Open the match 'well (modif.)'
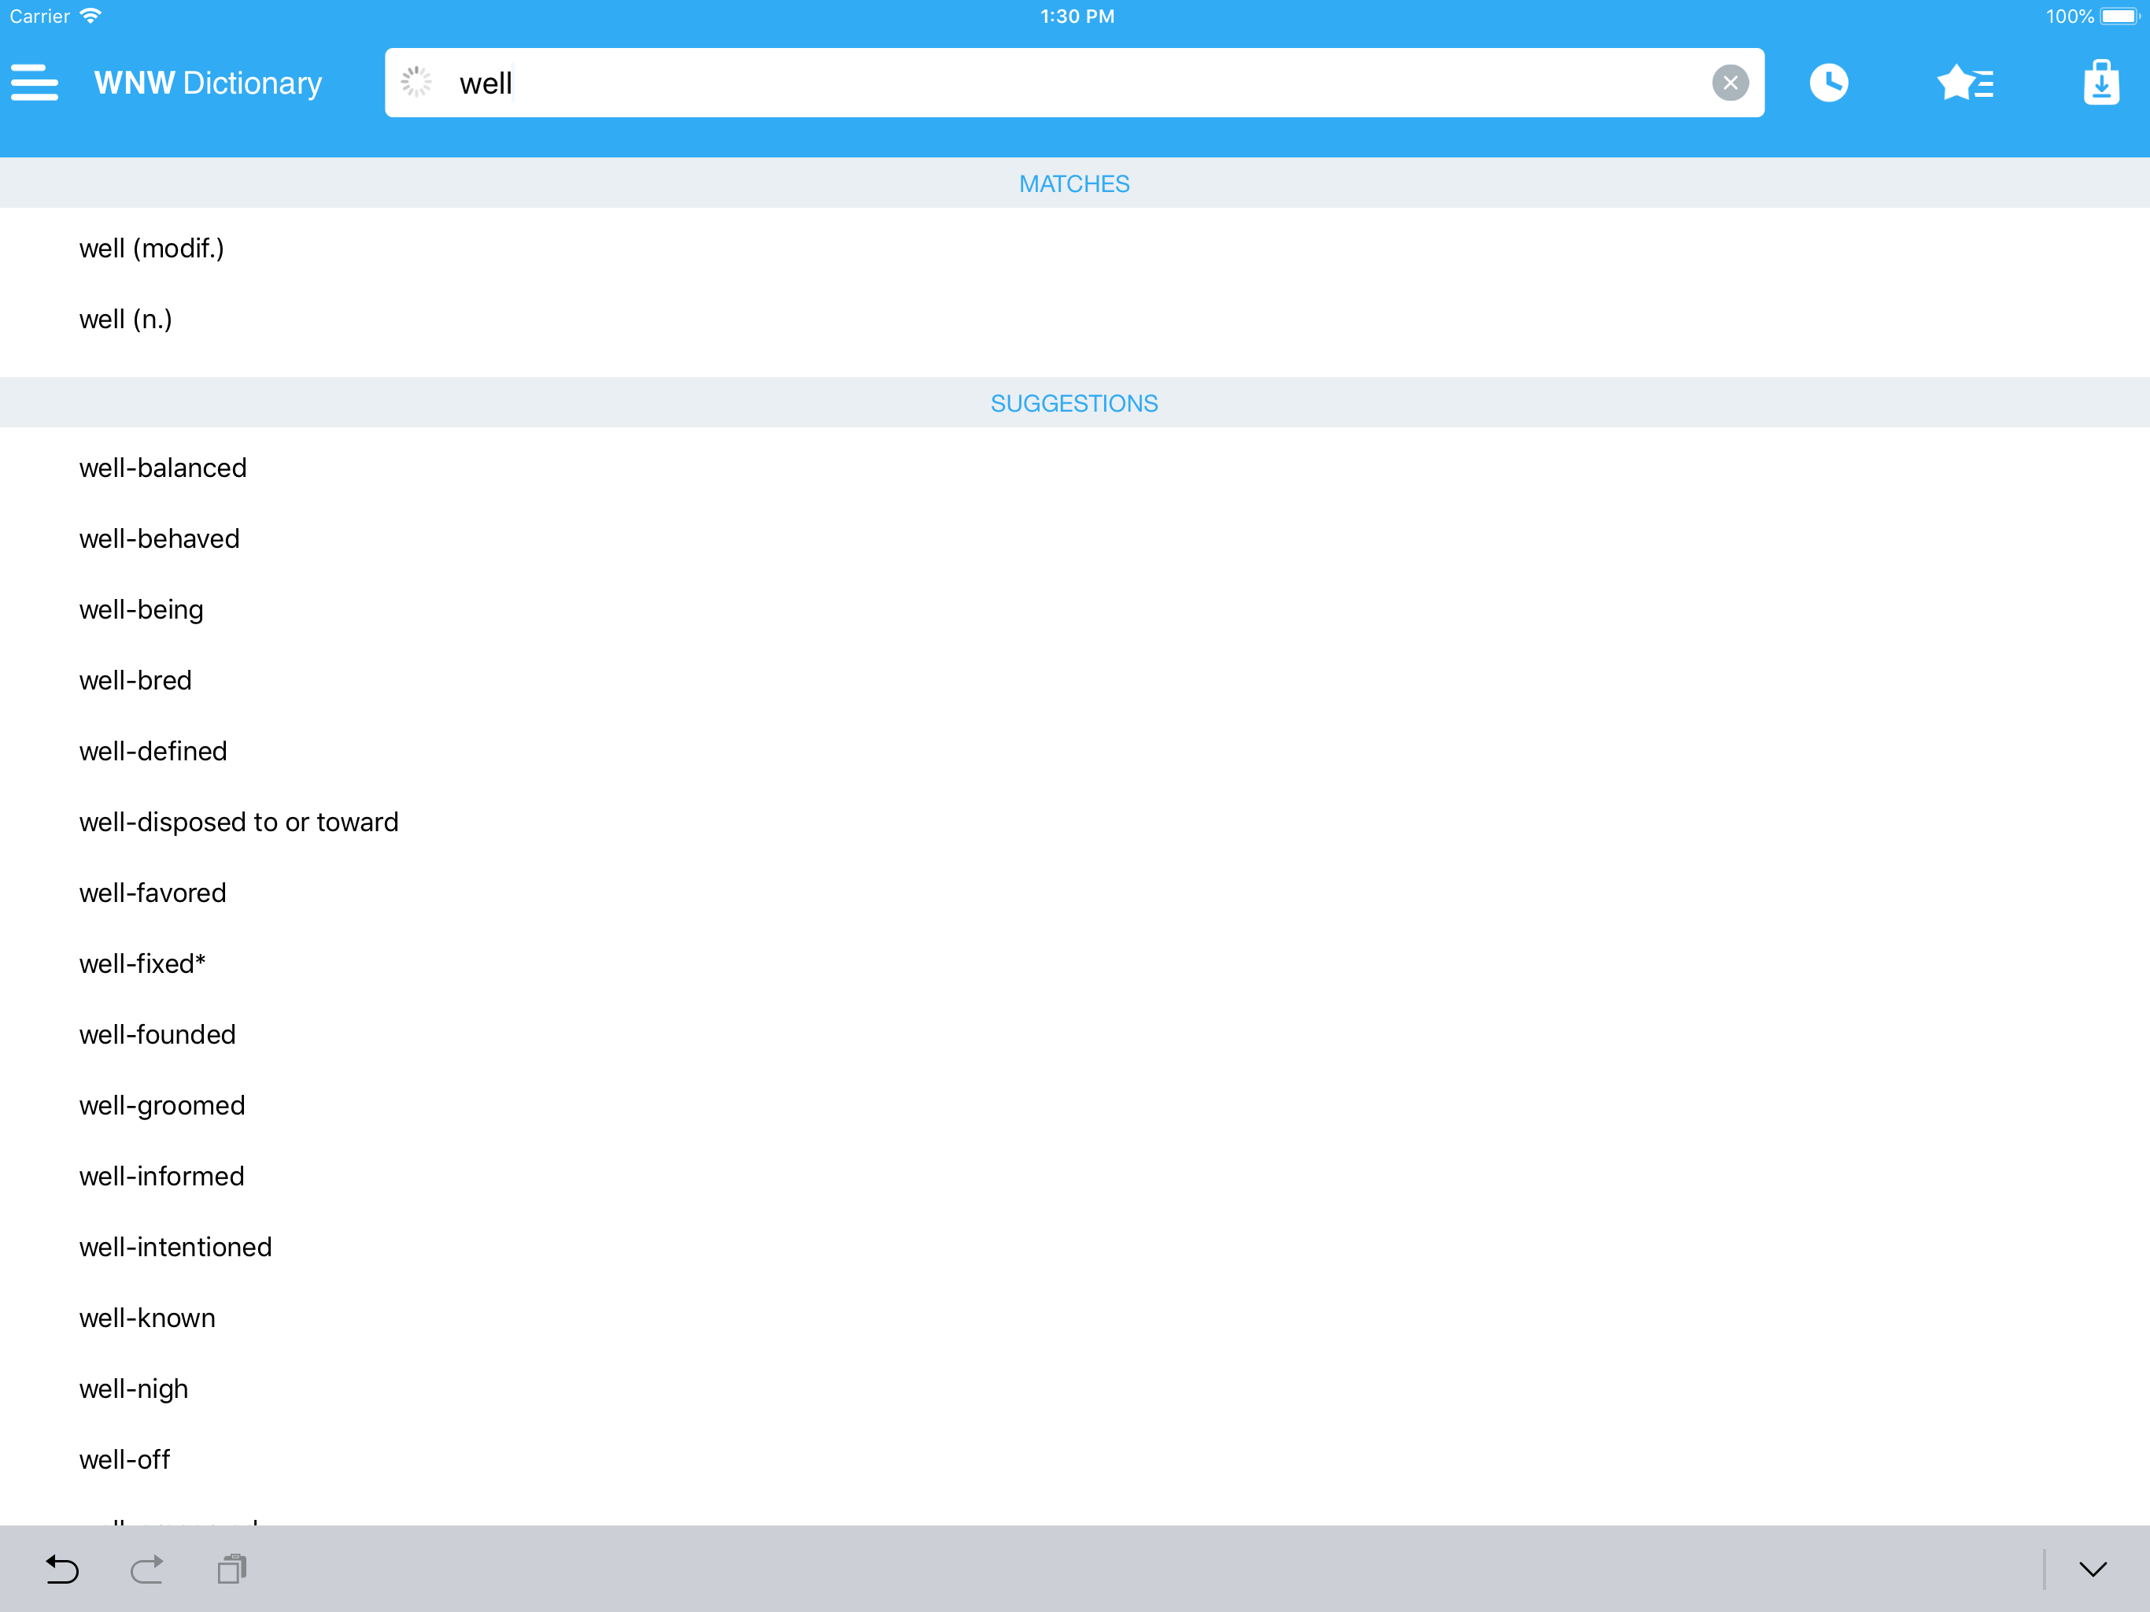 pyautogui.click(x=1075, y=249)
